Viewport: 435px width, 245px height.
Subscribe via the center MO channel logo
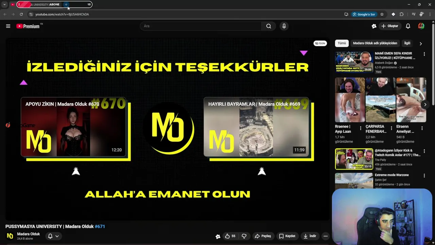click(168, 128)
